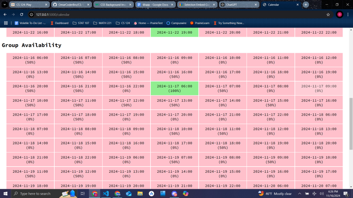Open Task View on the taskbar
This screenshot has height=198, width=353.
click(83, 194)
